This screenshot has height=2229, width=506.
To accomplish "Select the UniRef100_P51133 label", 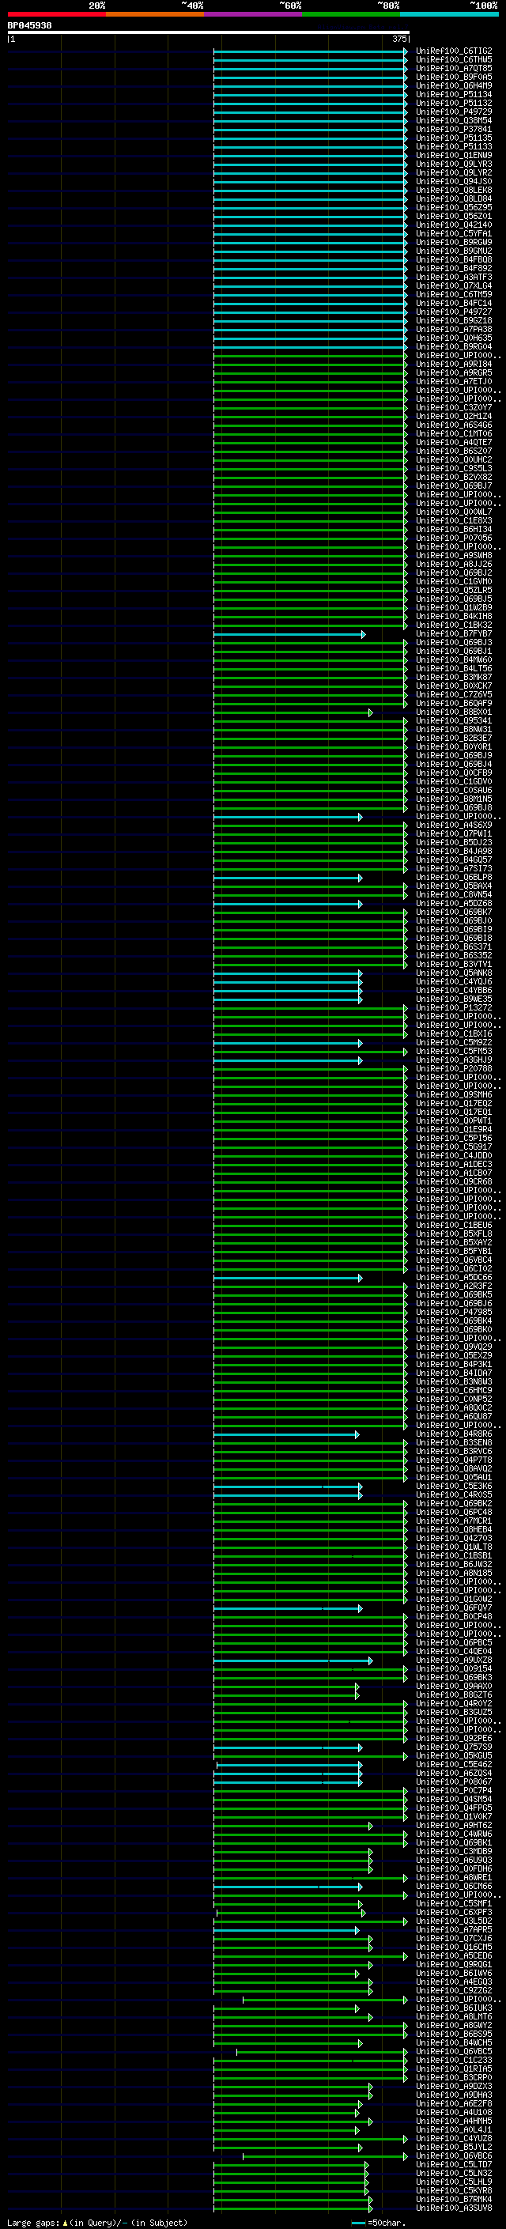I will (454, 146).
